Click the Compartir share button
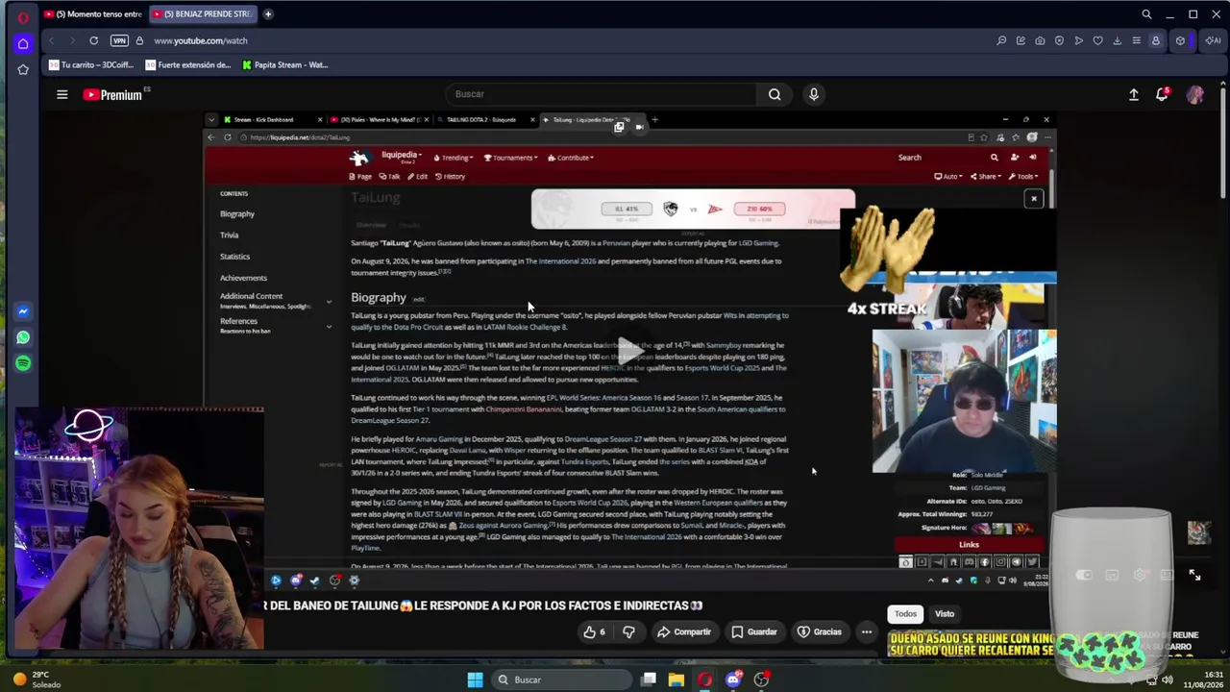This screenshot has height=692, width=1230. [x=684, y=631]
